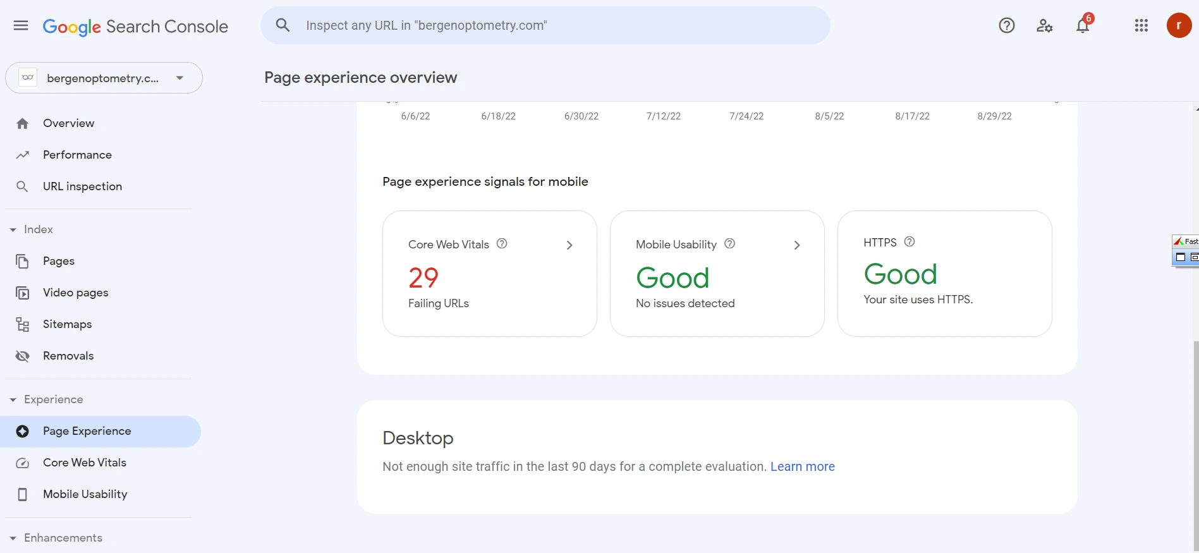The height and width of the screenshot is (553, 1199).
Task: Click the Video pages icon
Action: pyautogui.click(x=23, y=293)
